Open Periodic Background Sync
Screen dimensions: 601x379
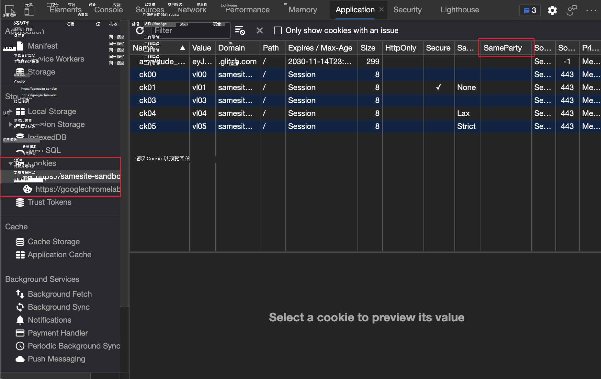(x=74, y=346)
